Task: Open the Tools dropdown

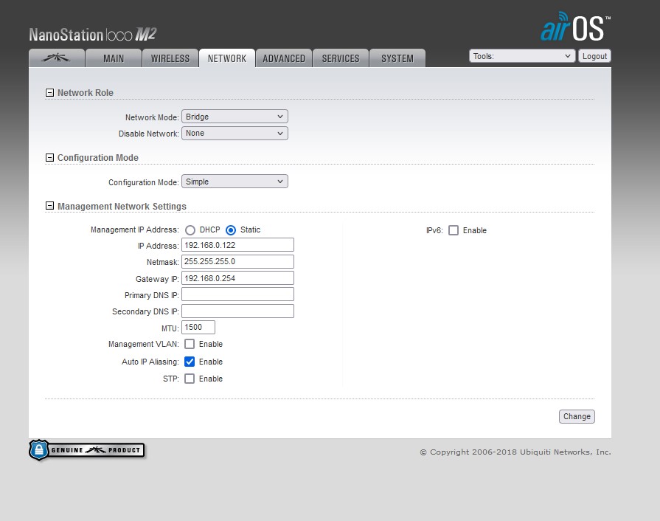Action: tap(522, 56)
